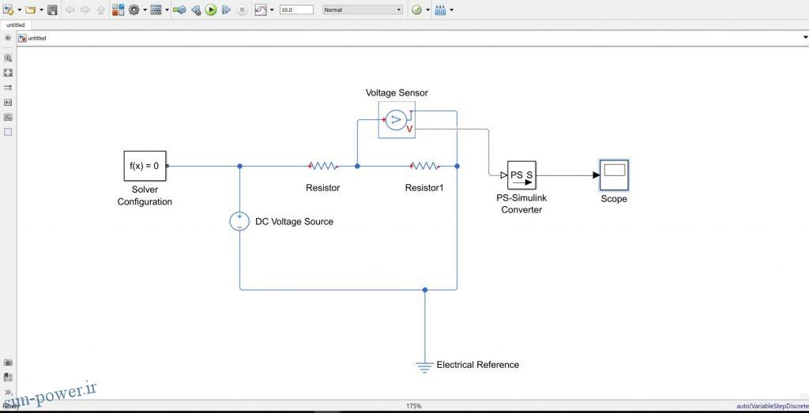Expand the Model Advisor checkmark dropdown arrow
The width and height of the screenshot is (809, 413).
[427, 10]
